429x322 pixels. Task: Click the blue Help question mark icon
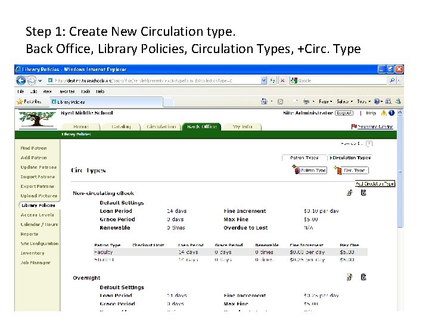pyautogui.click(x=378, y=101)
